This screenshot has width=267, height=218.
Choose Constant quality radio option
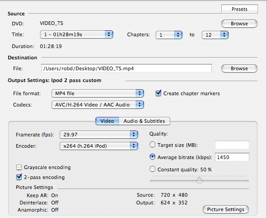point(153,169)
